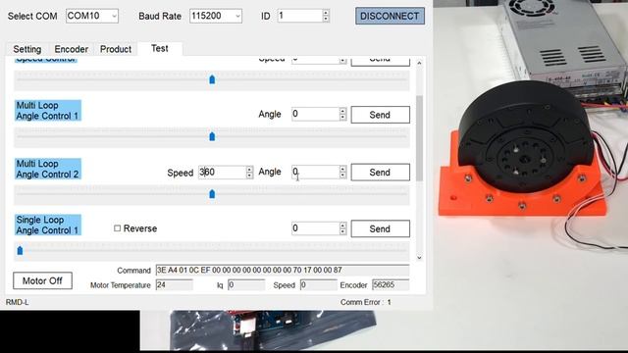Click the Speed Control slider handle

[212, 79]
